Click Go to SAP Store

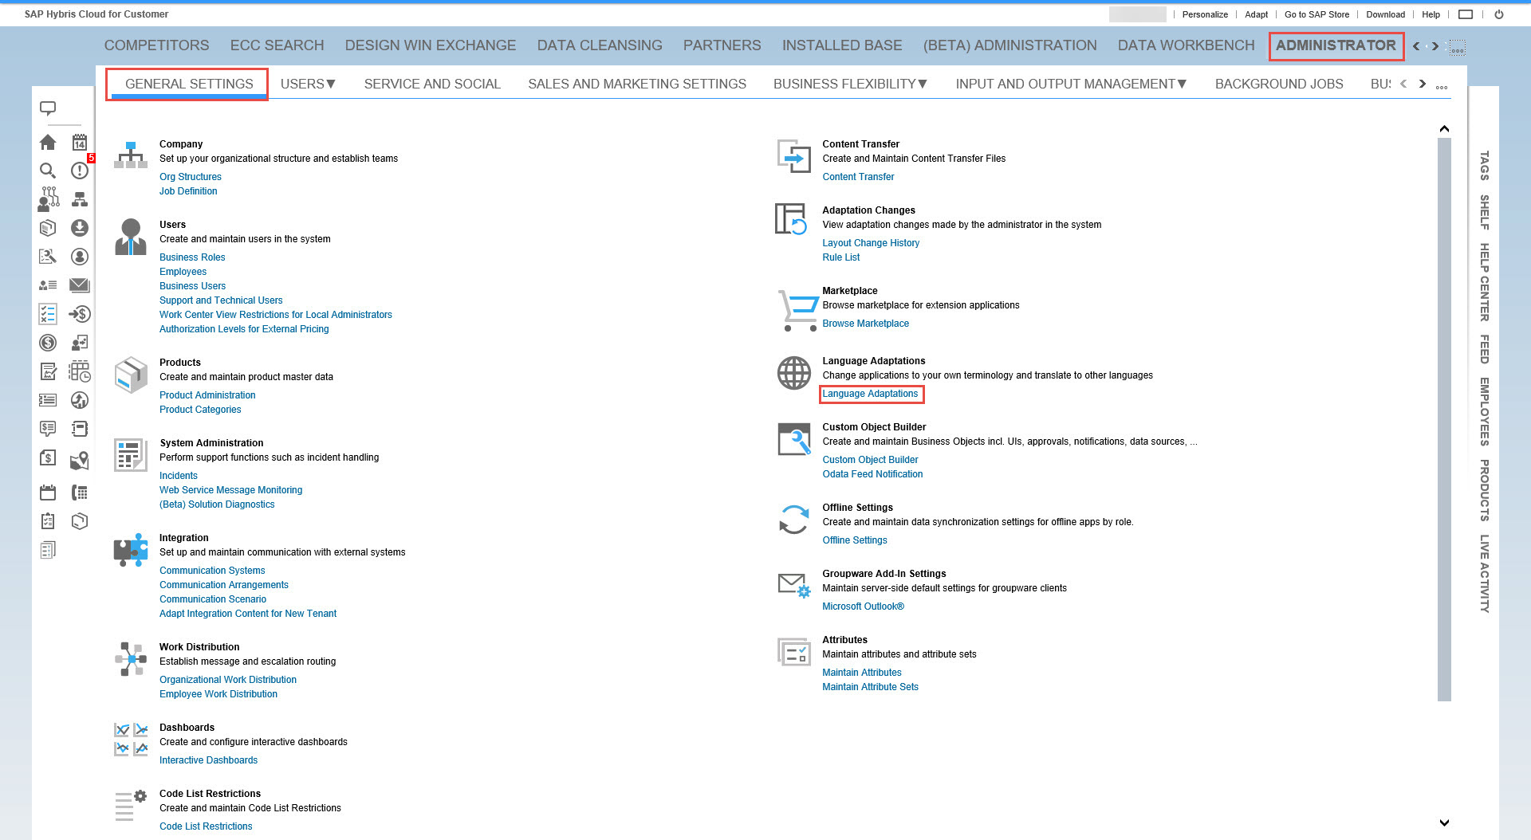point(1317,14)
